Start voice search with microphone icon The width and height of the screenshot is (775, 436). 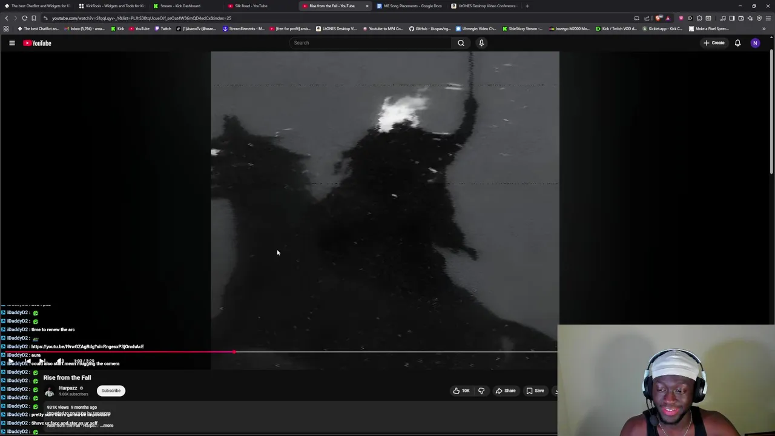(481, 43)
